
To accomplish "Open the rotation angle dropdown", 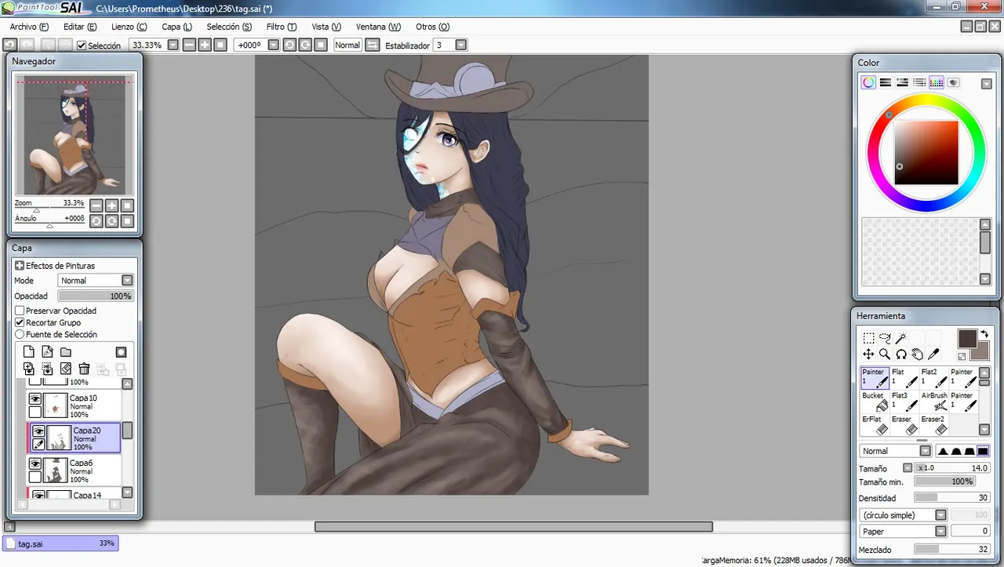I will pyautogui.click(x=273, y=45).
